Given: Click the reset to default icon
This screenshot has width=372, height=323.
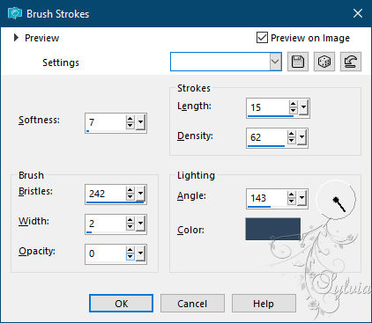Looking at the screenshot, I should 351,62.
